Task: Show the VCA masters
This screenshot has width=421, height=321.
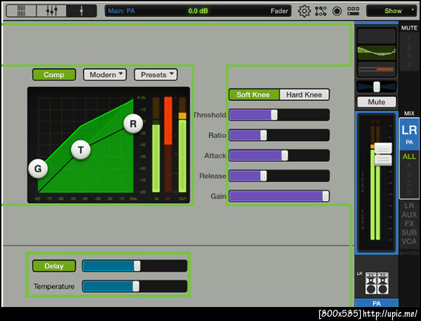Action: coord(409,242)
